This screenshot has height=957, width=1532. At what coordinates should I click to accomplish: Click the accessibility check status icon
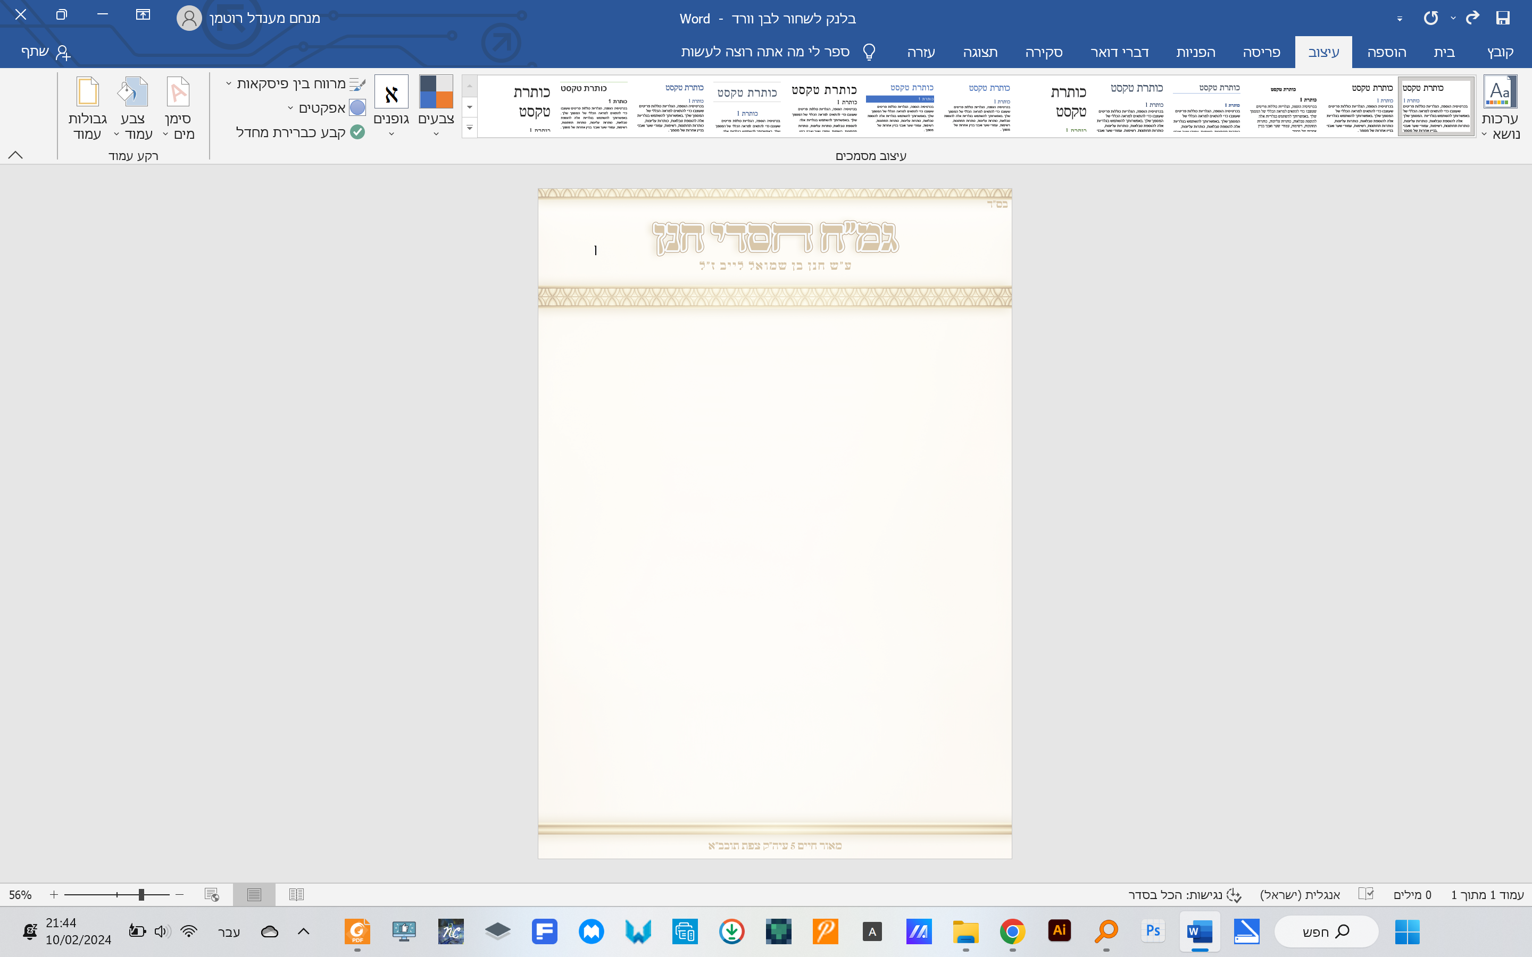[x=1234, y=894]
